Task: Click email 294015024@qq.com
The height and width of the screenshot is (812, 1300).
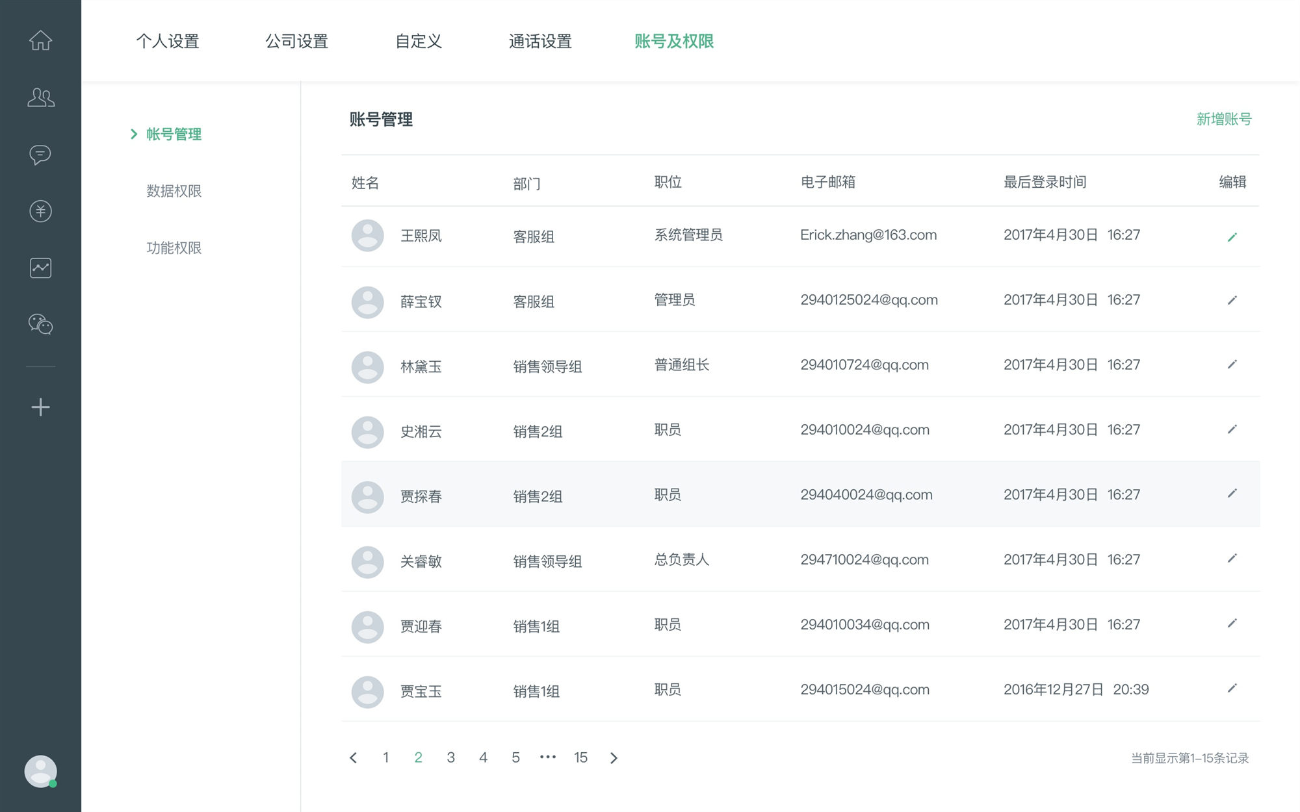Action: (864, 690)
